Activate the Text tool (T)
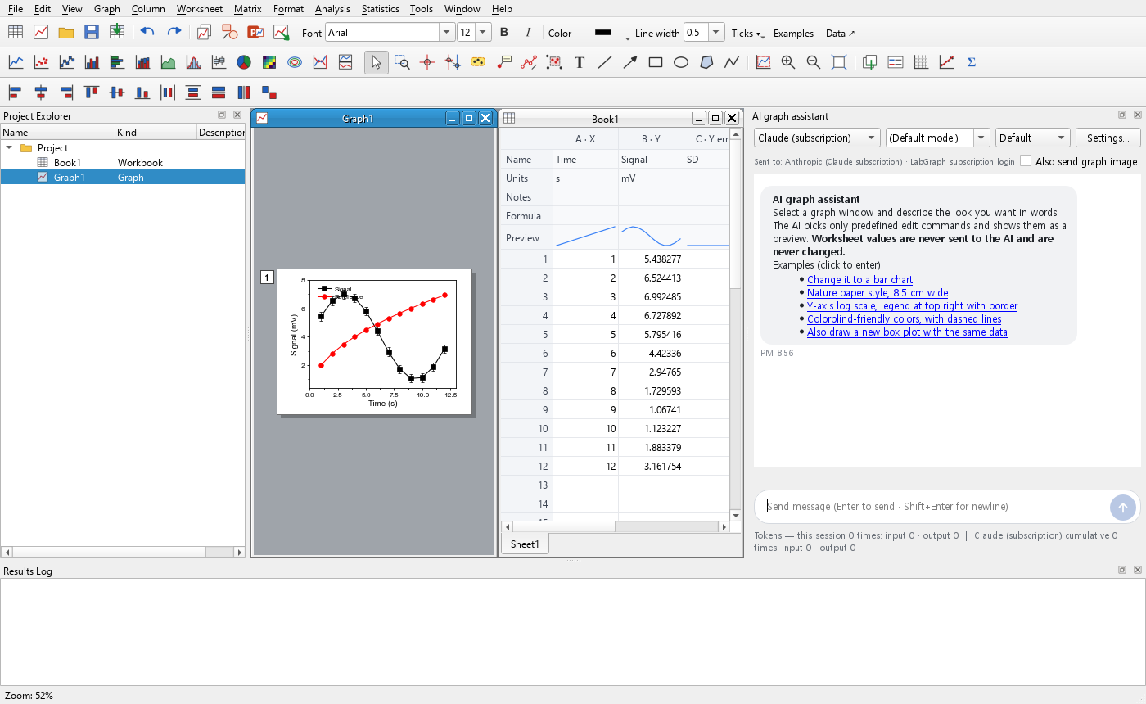Viewport: 1146px width, 704px height. 580,62
